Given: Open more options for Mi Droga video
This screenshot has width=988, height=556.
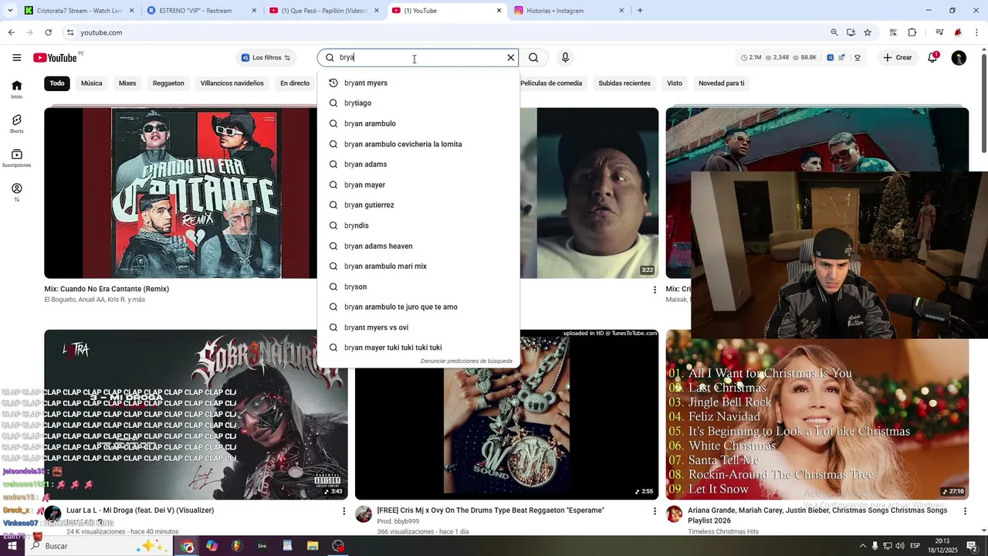Looking at the screenshot, I should coord(344,511).
